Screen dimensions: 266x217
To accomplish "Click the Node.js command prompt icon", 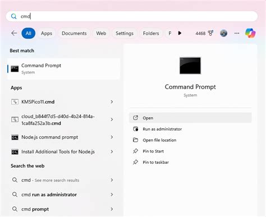I will (x=15, y=137).
